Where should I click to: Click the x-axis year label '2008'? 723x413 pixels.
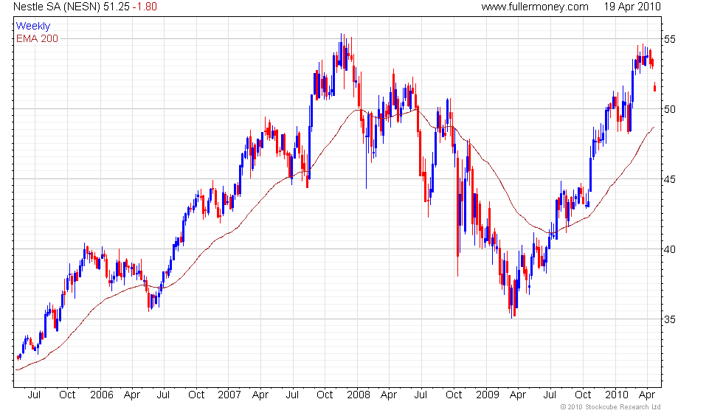359,395
